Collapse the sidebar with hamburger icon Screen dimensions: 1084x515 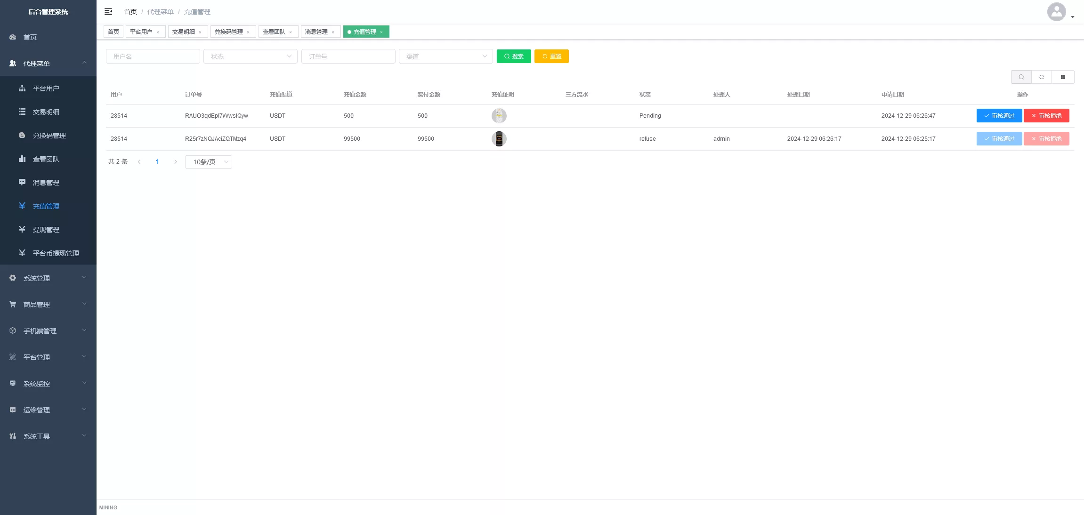click(x=108, y=11)
